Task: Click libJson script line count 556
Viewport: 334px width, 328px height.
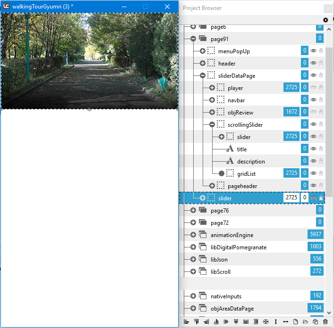Action: click(x=317, y=259)
